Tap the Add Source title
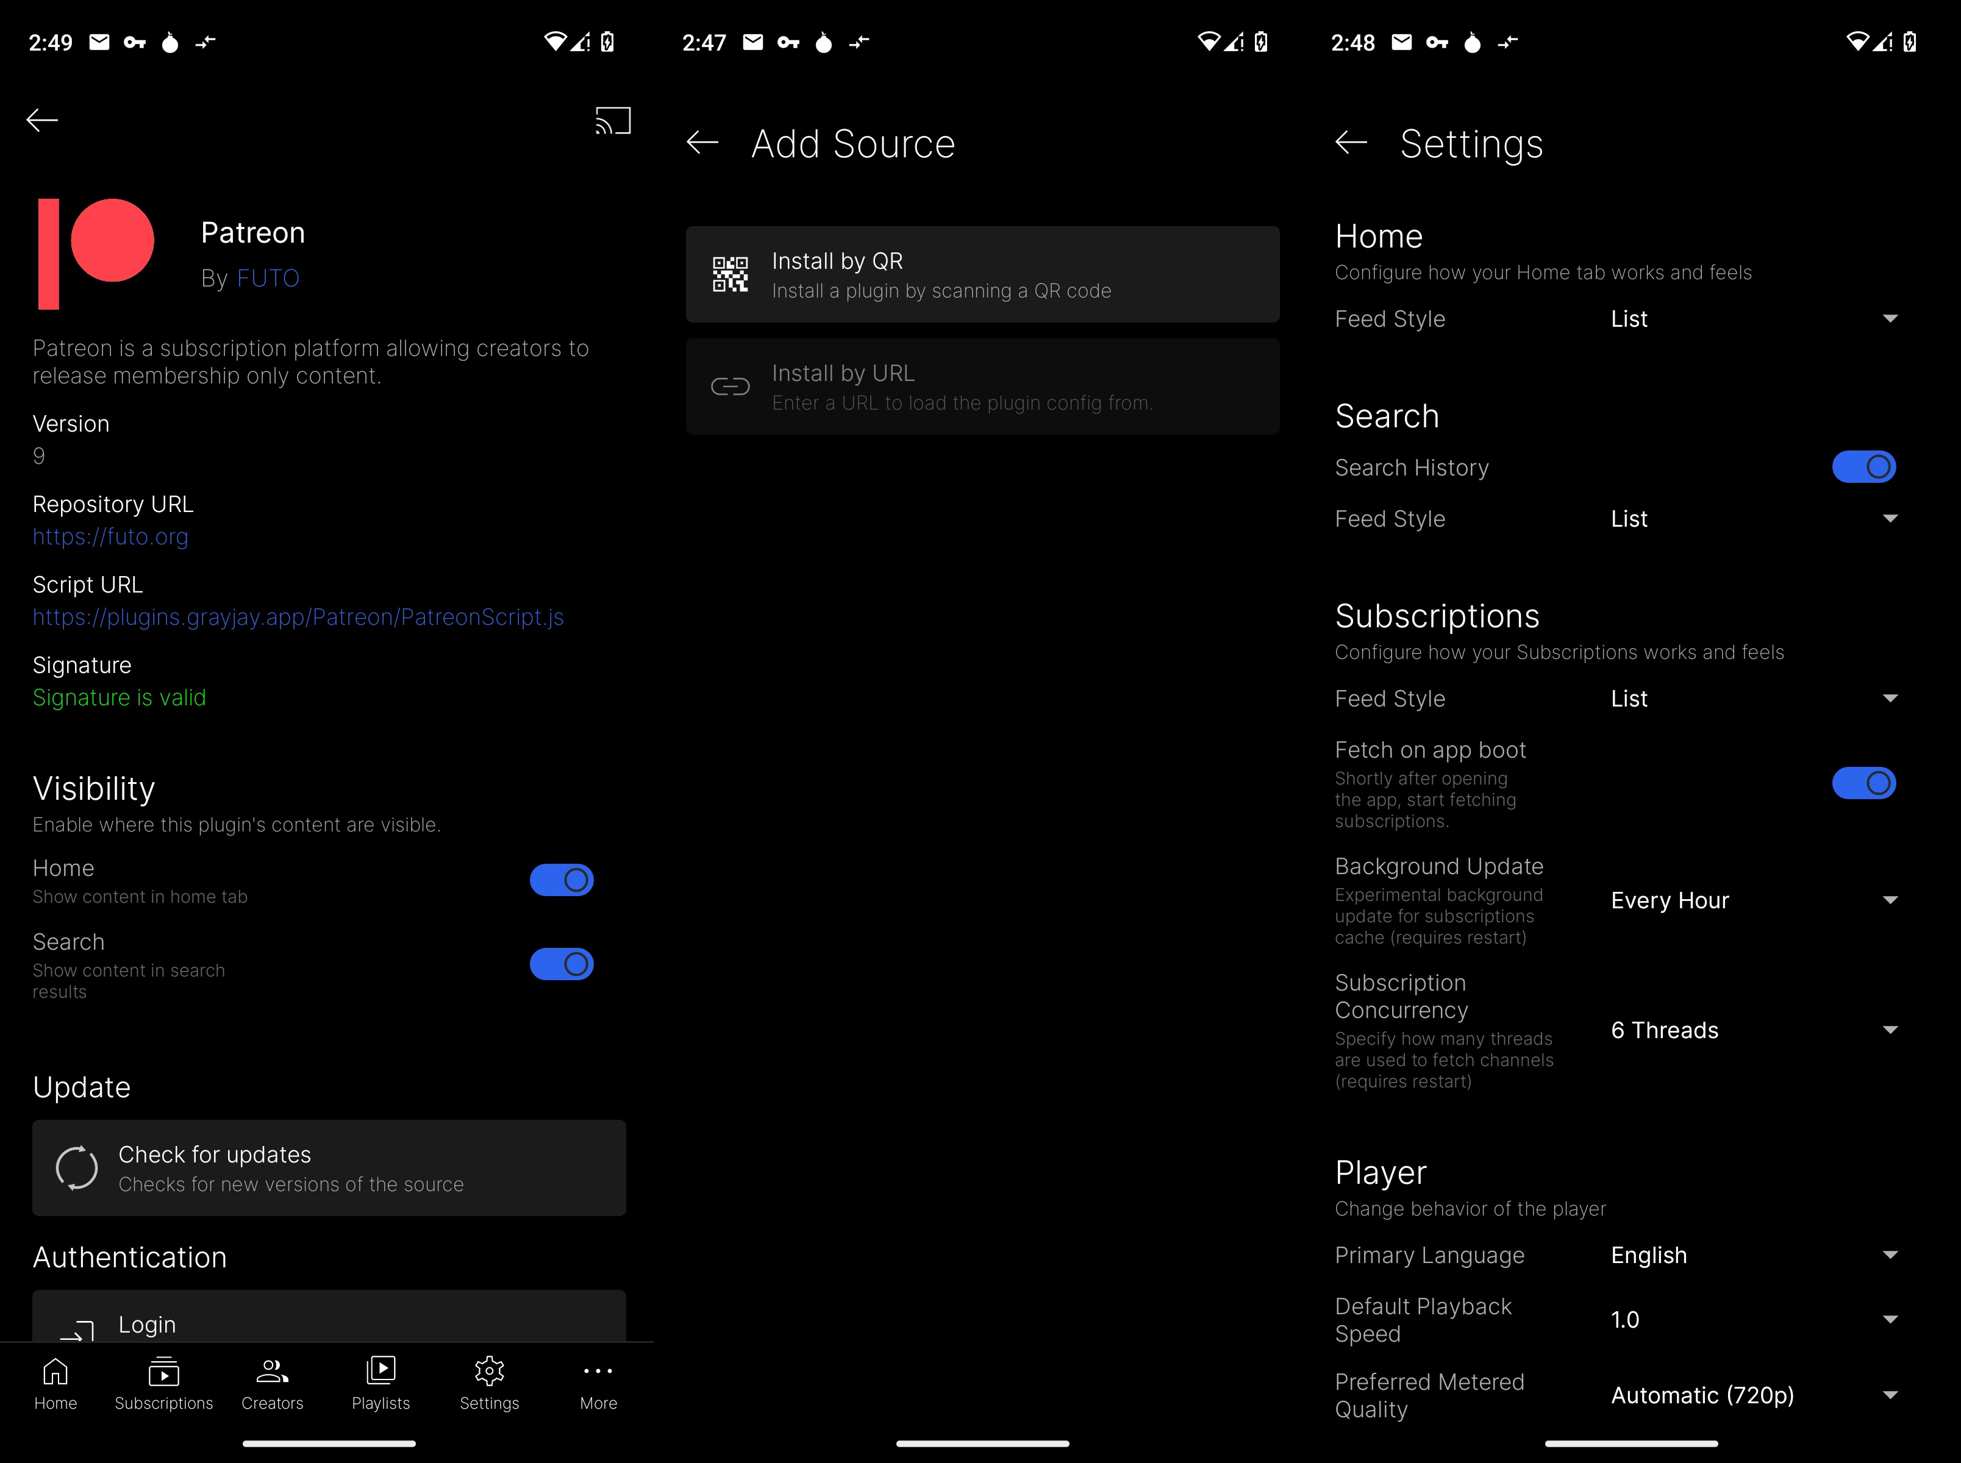1961x1463 pixels. click(x=853, y=143)
